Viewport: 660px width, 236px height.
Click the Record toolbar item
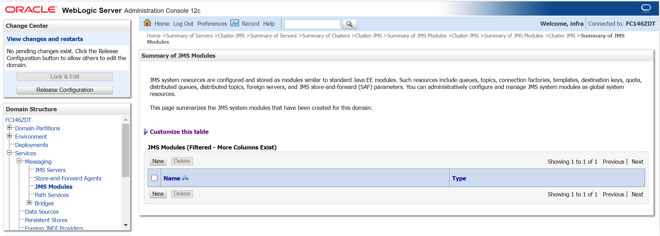[250, 24]
